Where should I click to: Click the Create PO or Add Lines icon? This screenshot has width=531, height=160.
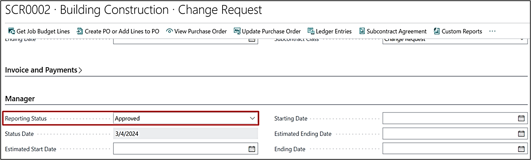tap(80, 31)
